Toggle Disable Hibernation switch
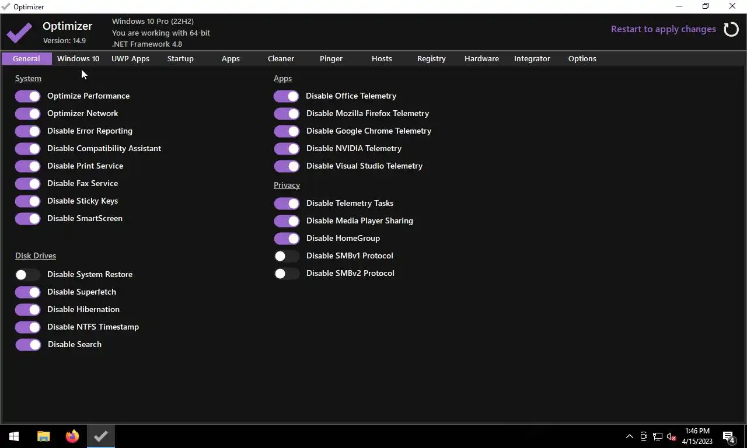This screenshot has width=747, height=448. coord(28,310)
